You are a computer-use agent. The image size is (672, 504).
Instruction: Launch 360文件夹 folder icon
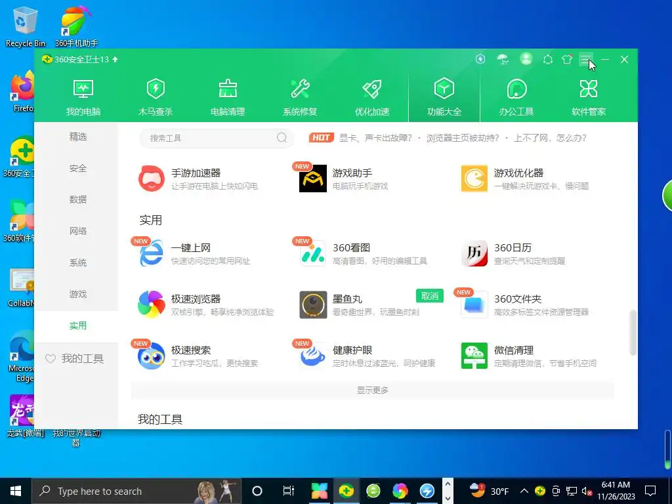(x=474, y=304)
